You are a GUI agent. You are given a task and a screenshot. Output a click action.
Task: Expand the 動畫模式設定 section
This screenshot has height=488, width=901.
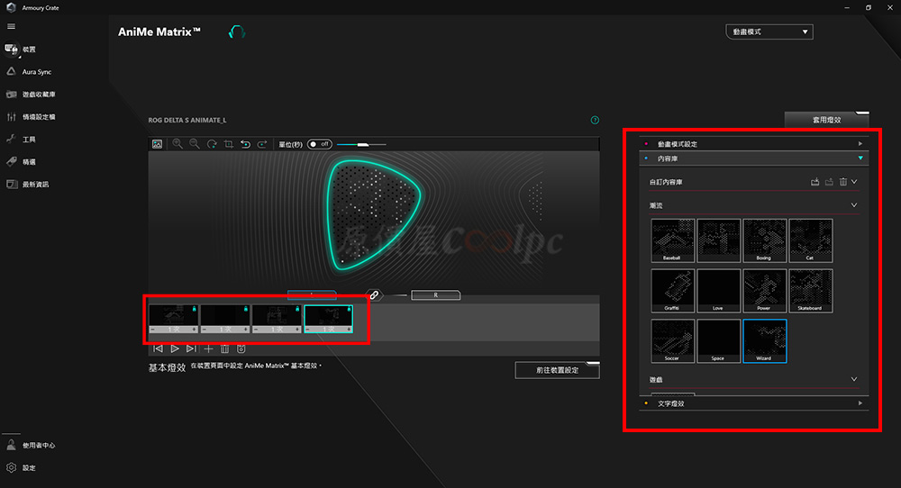click(754, 143)
